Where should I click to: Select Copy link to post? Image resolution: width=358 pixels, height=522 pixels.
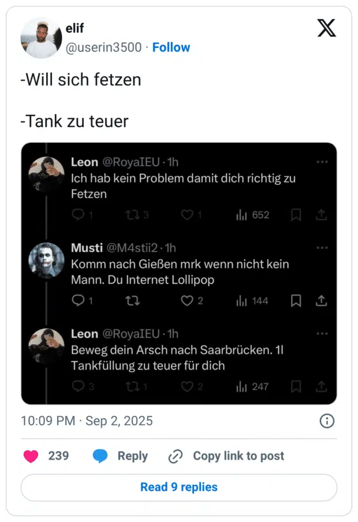230,456
